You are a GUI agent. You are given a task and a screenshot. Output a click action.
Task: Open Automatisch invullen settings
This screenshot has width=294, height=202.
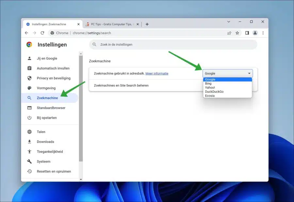coord(50,68)
